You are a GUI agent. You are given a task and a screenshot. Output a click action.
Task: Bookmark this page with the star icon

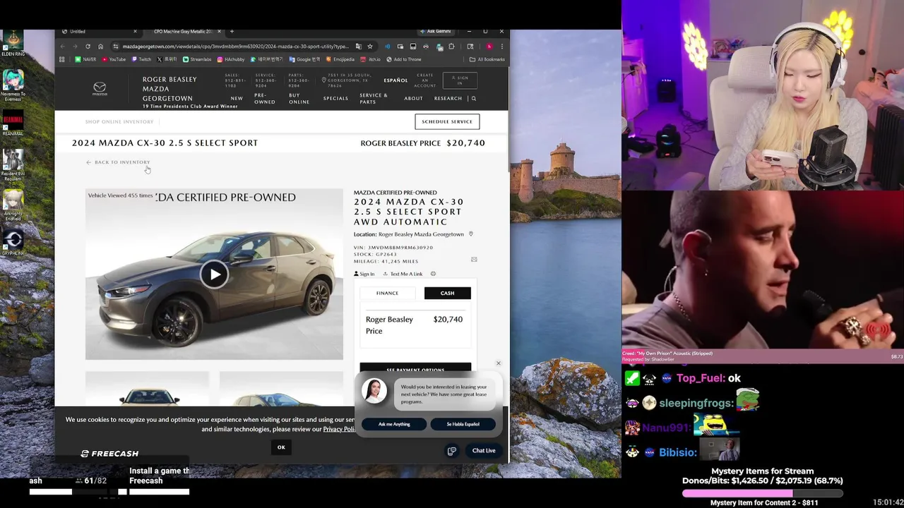[x=369, y=47]
